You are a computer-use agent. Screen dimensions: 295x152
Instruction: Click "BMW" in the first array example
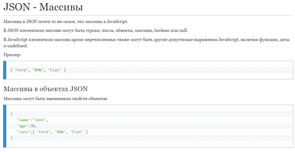(x=38, y=70)
